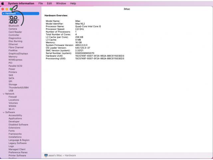
Task: Select Accessibility under Software
Action: tap(15, 115)
